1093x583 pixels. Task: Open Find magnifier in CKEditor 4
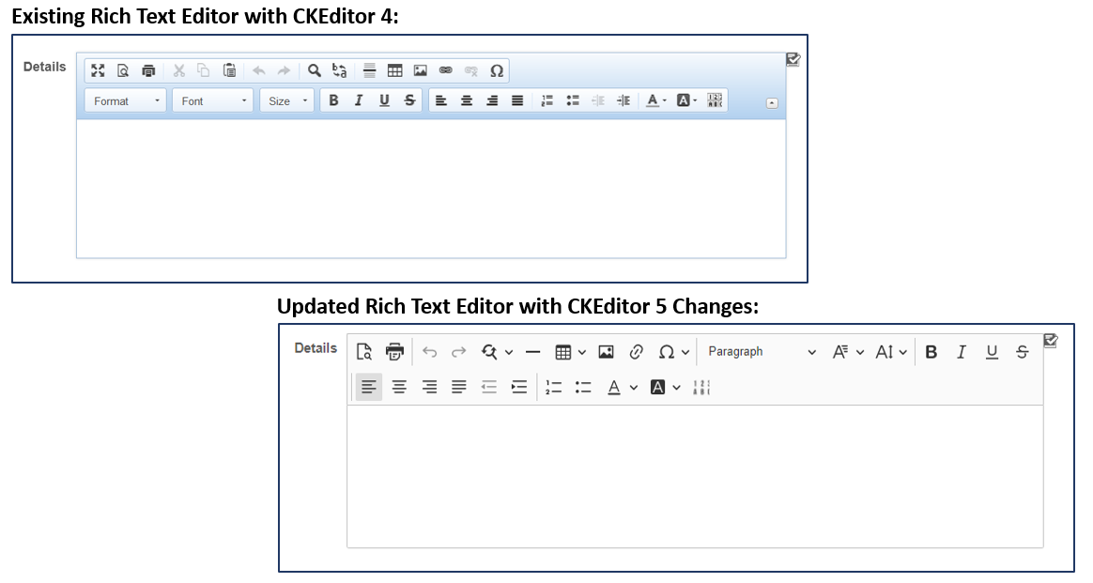point(315,70)
